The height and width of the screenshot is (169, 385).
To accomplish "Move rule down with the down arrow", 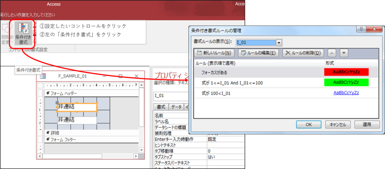I will coord(344,53).
